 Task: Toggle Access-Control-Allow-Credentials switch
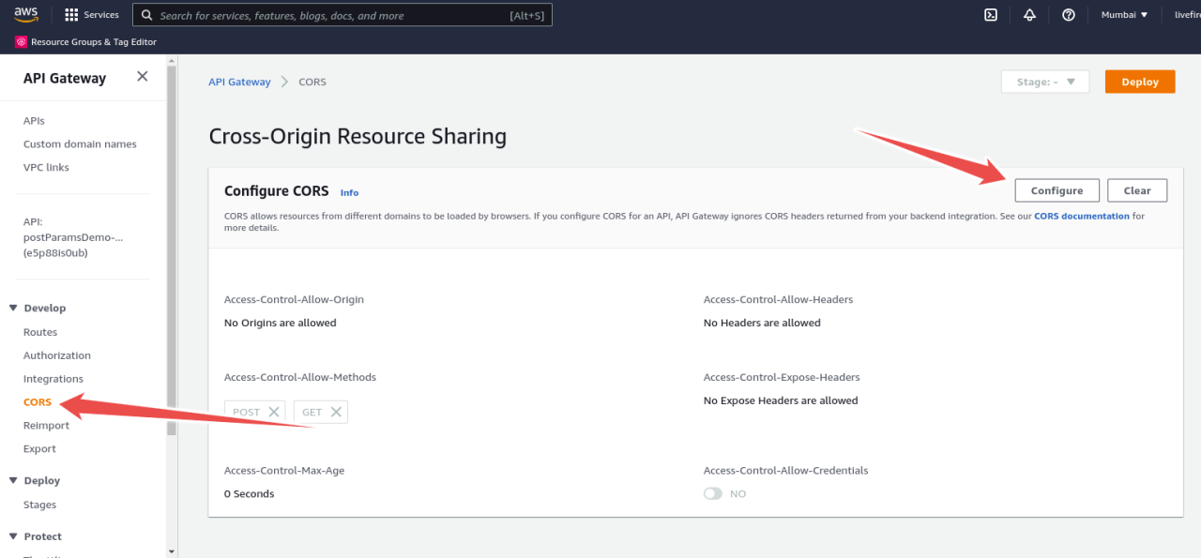pyautogui.click(x=712, y=492)
